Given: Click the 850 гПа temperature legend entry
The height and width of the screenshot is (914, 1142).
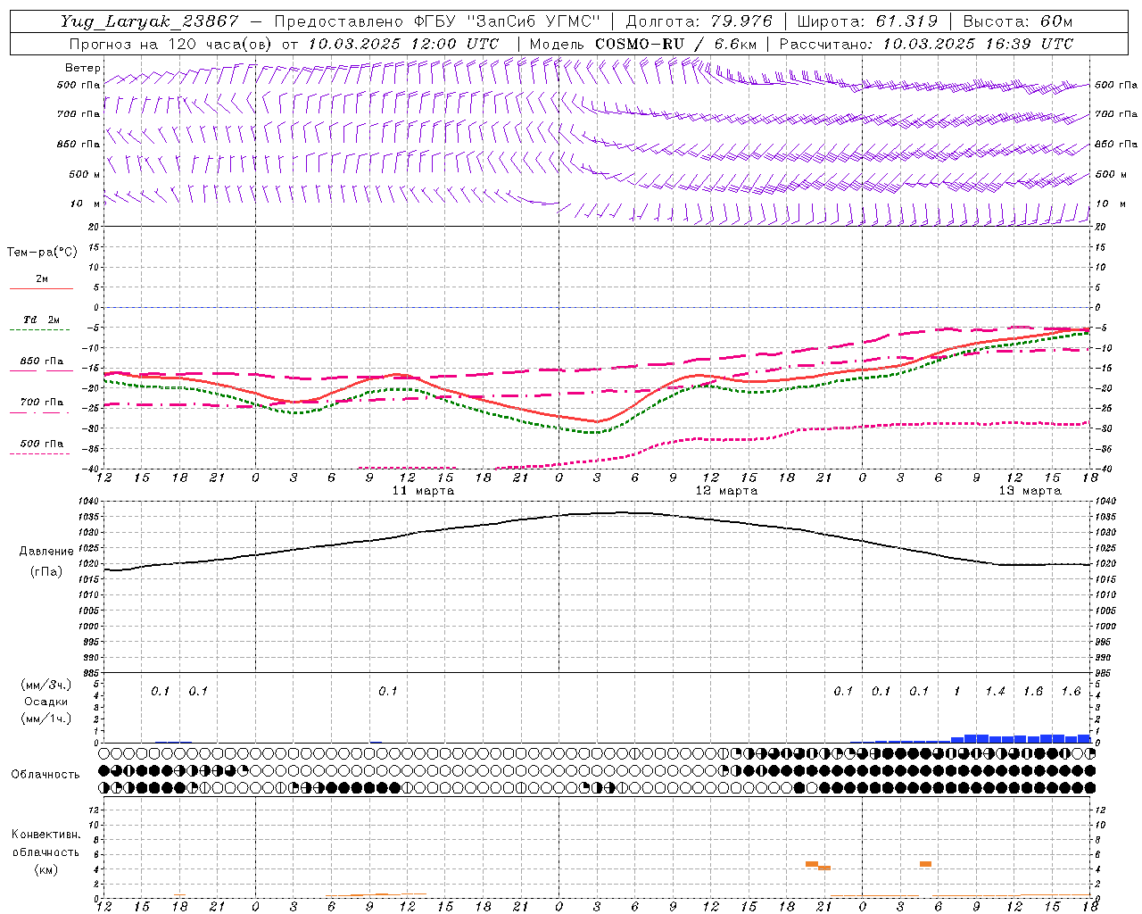Looking at the screenshot, I should click(41, 361).
